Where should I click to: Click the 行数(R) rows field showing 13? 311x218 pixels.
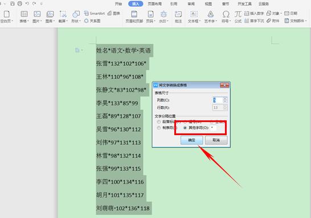[218, 107]
